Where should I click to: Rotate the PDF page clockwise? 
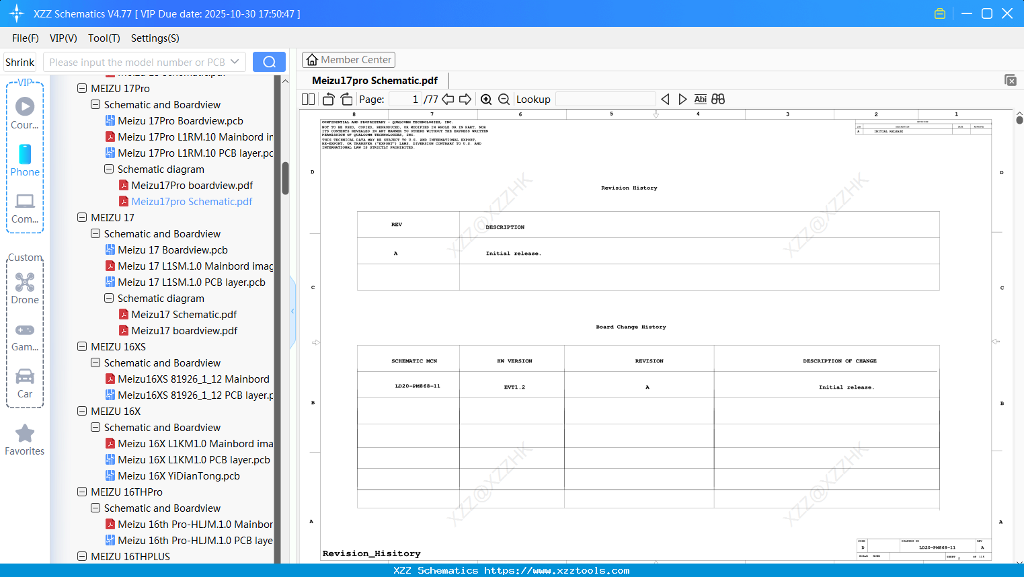pyautogui.click(x=346, y=100)
